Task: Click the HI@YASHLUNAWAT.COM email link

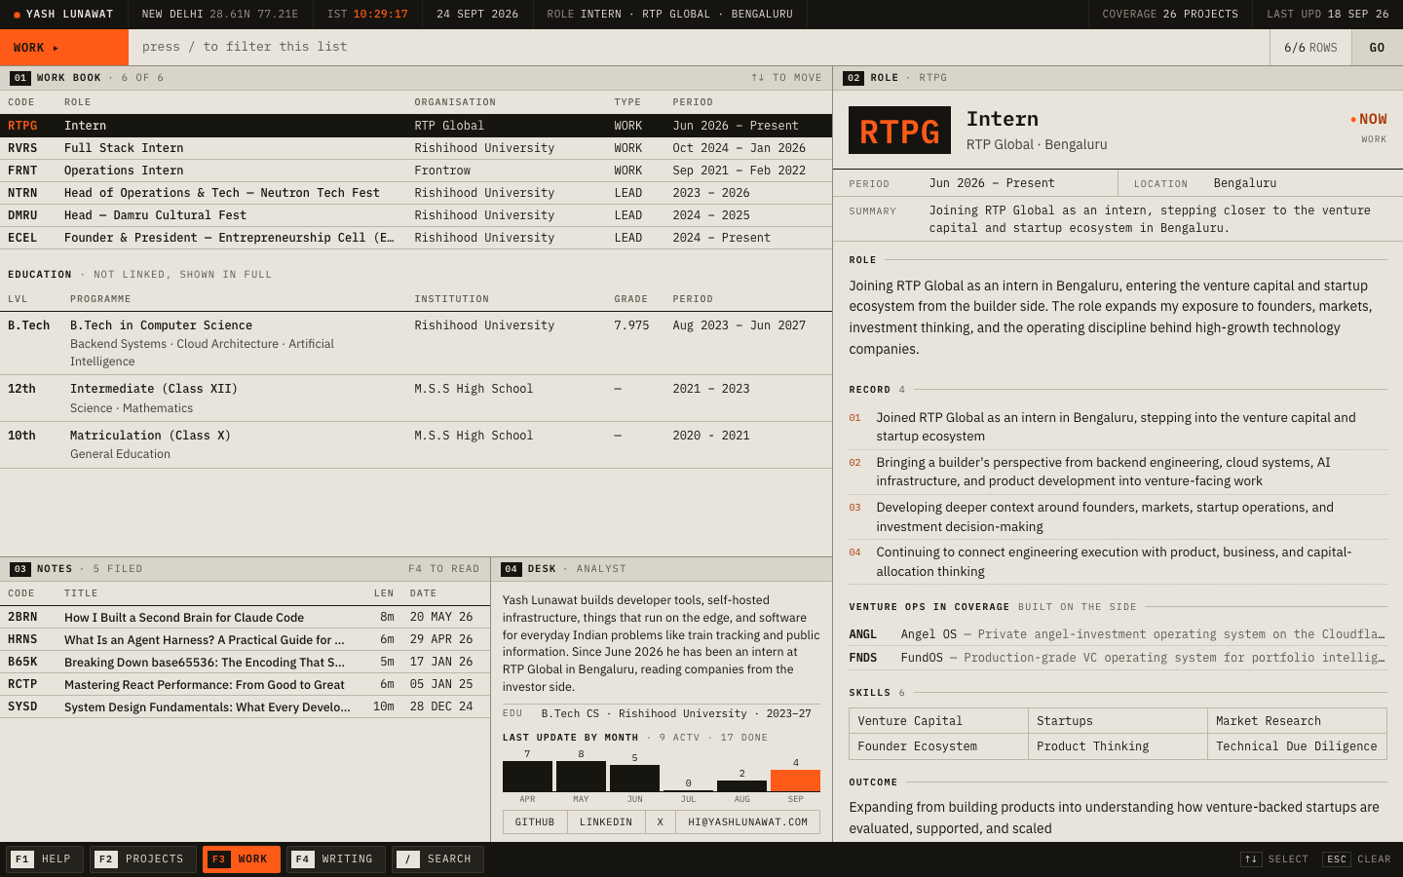Action: pyautogui.click(x=748, y=822)
